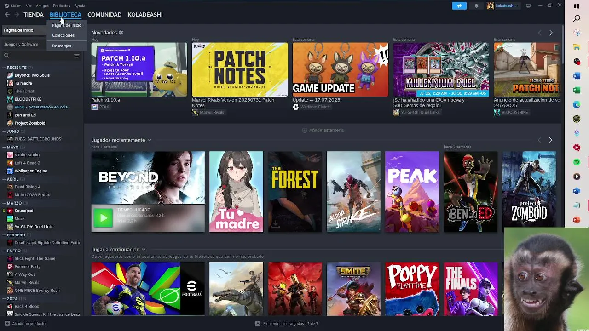
Task: Launch Big Picture mode monitor icon
Action: click(528, 6)
